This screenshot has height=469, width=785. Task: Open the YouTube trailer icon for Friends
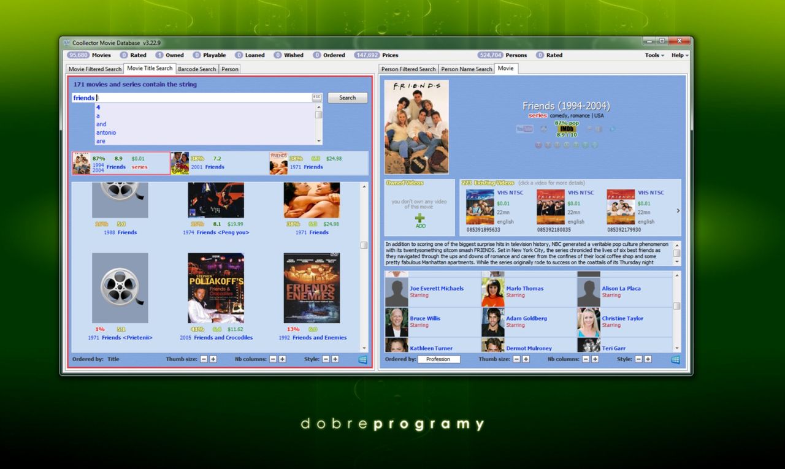524,129
